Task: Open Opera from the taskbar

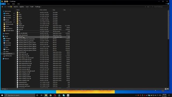Action: (55, 95)
